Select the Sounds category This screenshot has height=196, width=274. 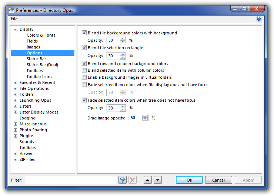click(x=27, y=142)
